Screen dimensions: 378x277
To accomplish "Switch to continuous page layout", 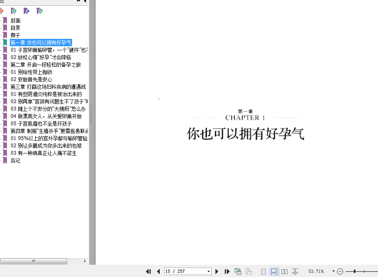I will click(x=274, y=271).
